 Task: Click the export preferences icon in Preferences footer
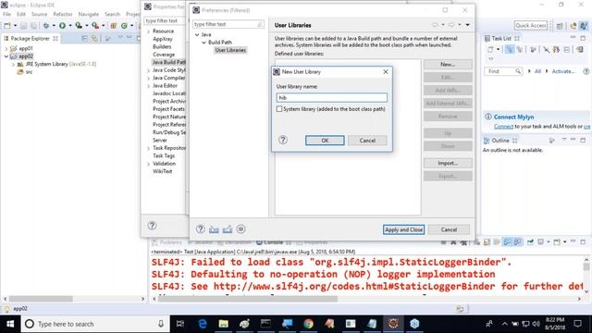[x=228, y=229]
